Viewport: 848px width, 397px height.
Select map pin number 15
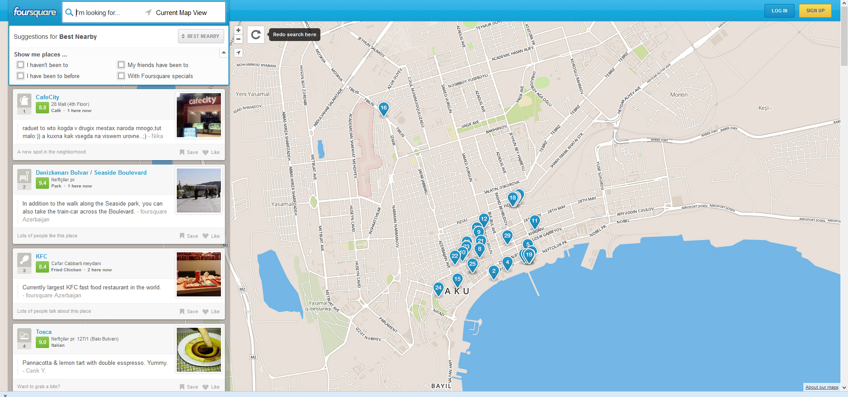[457, 280]
